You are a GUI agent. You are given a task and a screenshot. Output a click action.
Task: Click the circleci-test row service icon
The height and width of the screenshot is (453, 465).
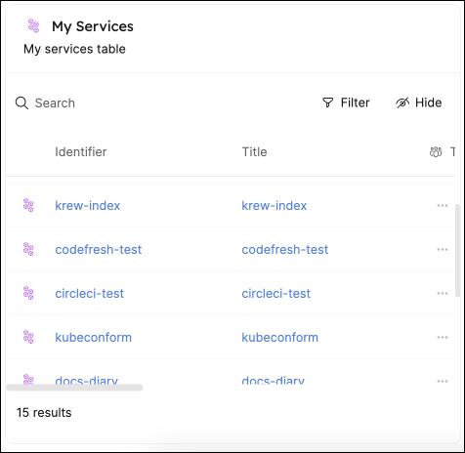[28, 293]
